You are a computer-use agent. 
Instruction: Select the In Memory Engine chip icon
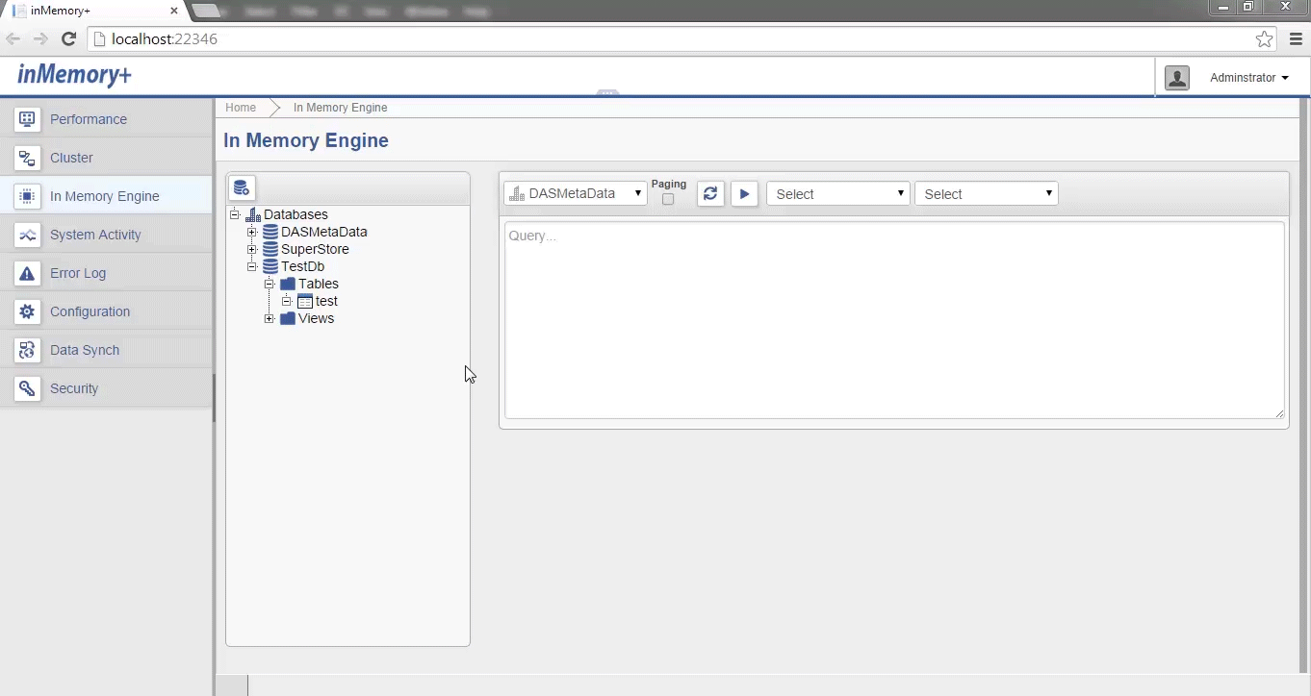[x=27, y=196]
